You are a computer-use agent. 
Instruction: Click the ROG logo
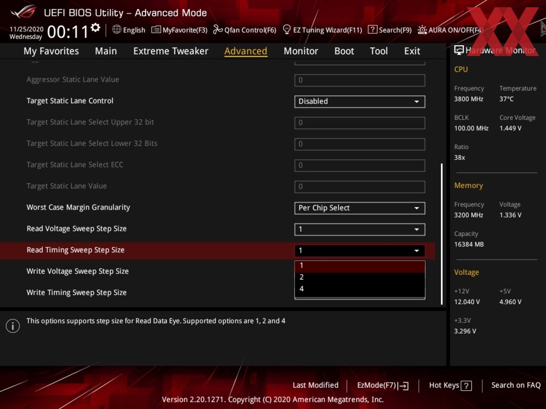click(x=23, y=12)
